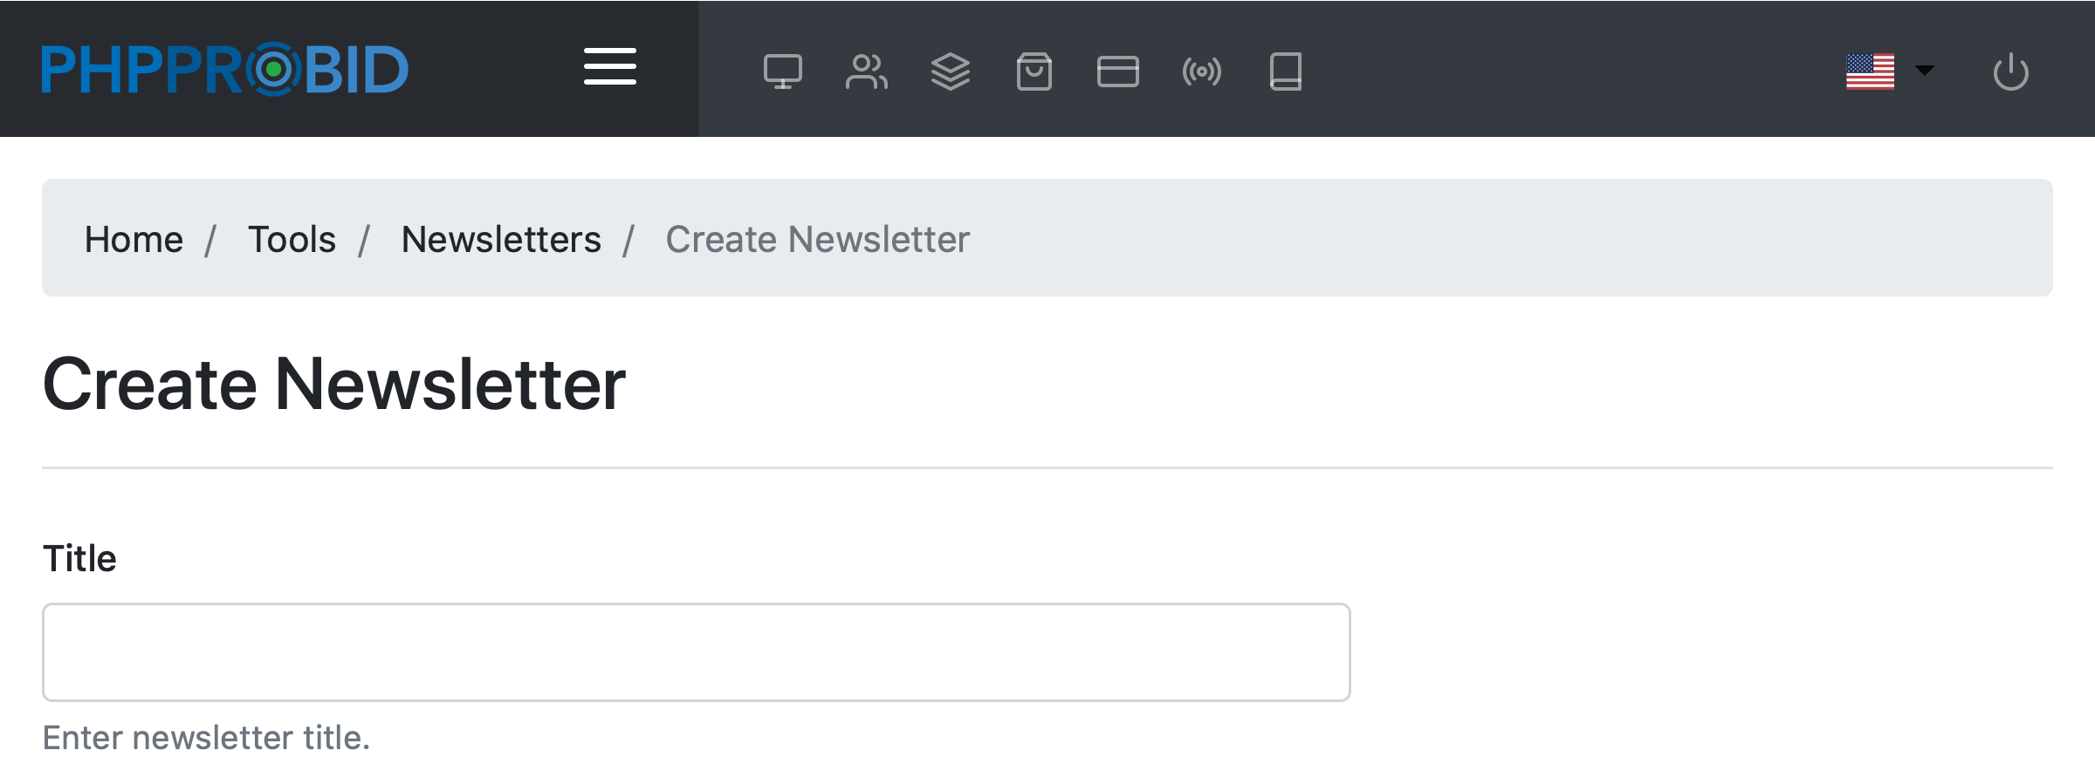This screenshot has height=757, width=2095.
Task: Click the power logout icon
Action: click(2010, 72)
